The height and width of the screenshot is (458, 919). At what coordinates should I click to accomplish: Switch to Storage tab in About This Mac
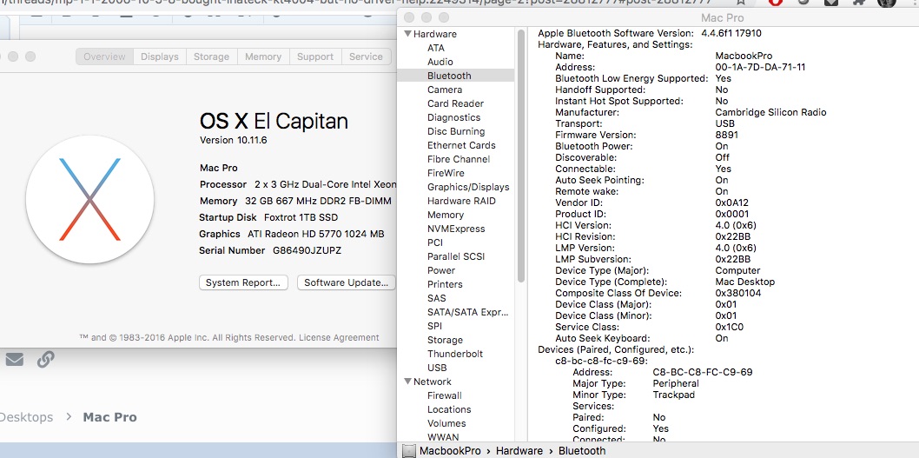[211, 56]
